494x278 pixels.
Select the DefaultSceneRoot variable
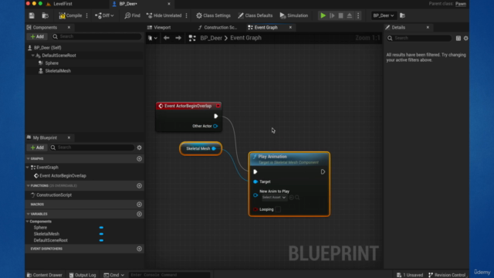pyautogui.click(x=50, y=240)
